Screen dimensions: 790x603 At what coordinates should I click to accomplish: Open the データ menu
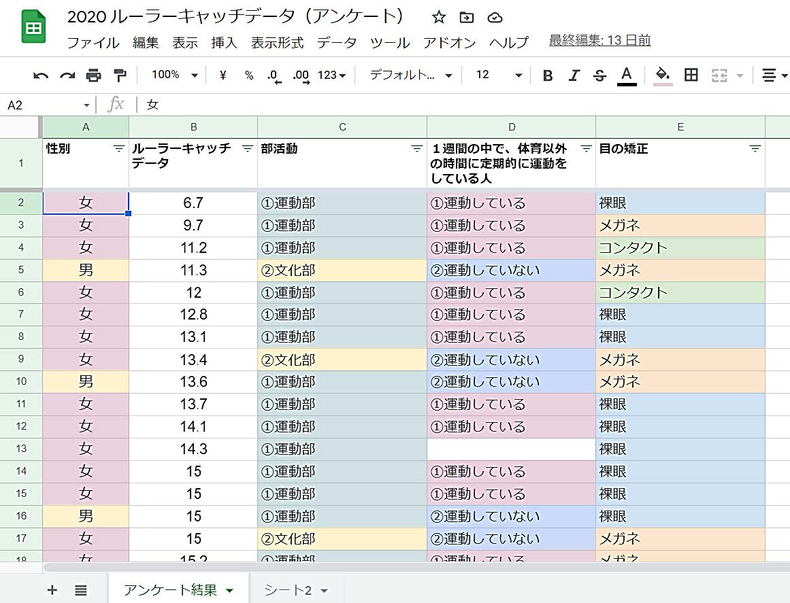coord(336,43)
